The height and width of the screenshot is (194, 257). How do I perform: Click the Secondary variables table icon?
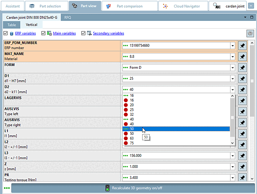click(x=89, y=33)
